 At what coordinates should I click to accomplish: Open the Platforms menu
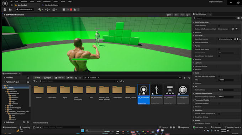coord(47,1)
